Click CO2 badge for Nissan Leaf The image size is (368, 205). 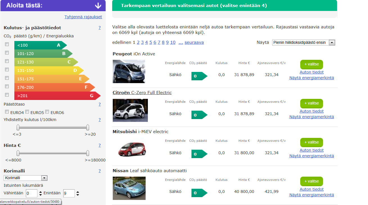point(199,193)
